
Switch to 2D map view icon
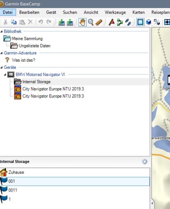pyautogui.click(x=140, y=22)
